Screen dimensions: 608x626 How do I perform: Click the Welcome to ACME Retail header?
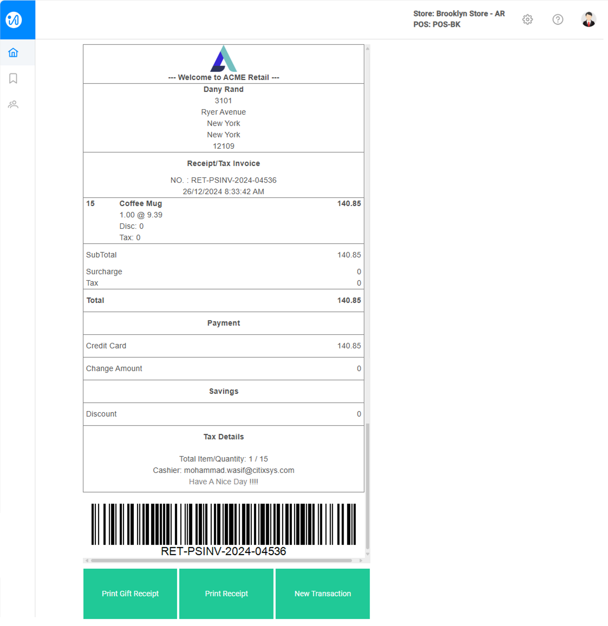click(x=224, y=77)
